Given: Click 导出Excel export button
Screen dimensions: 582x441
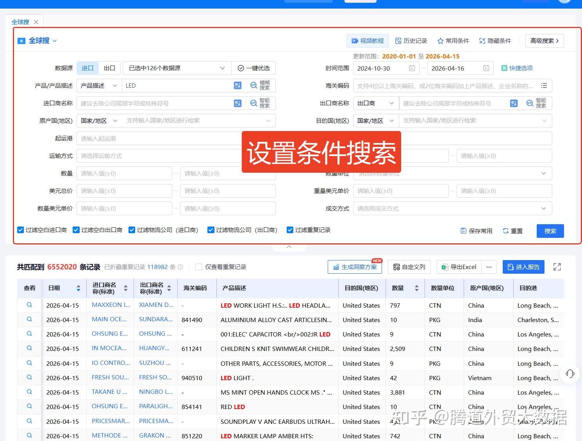Looking at the screenshot, I should coord(459,267).
